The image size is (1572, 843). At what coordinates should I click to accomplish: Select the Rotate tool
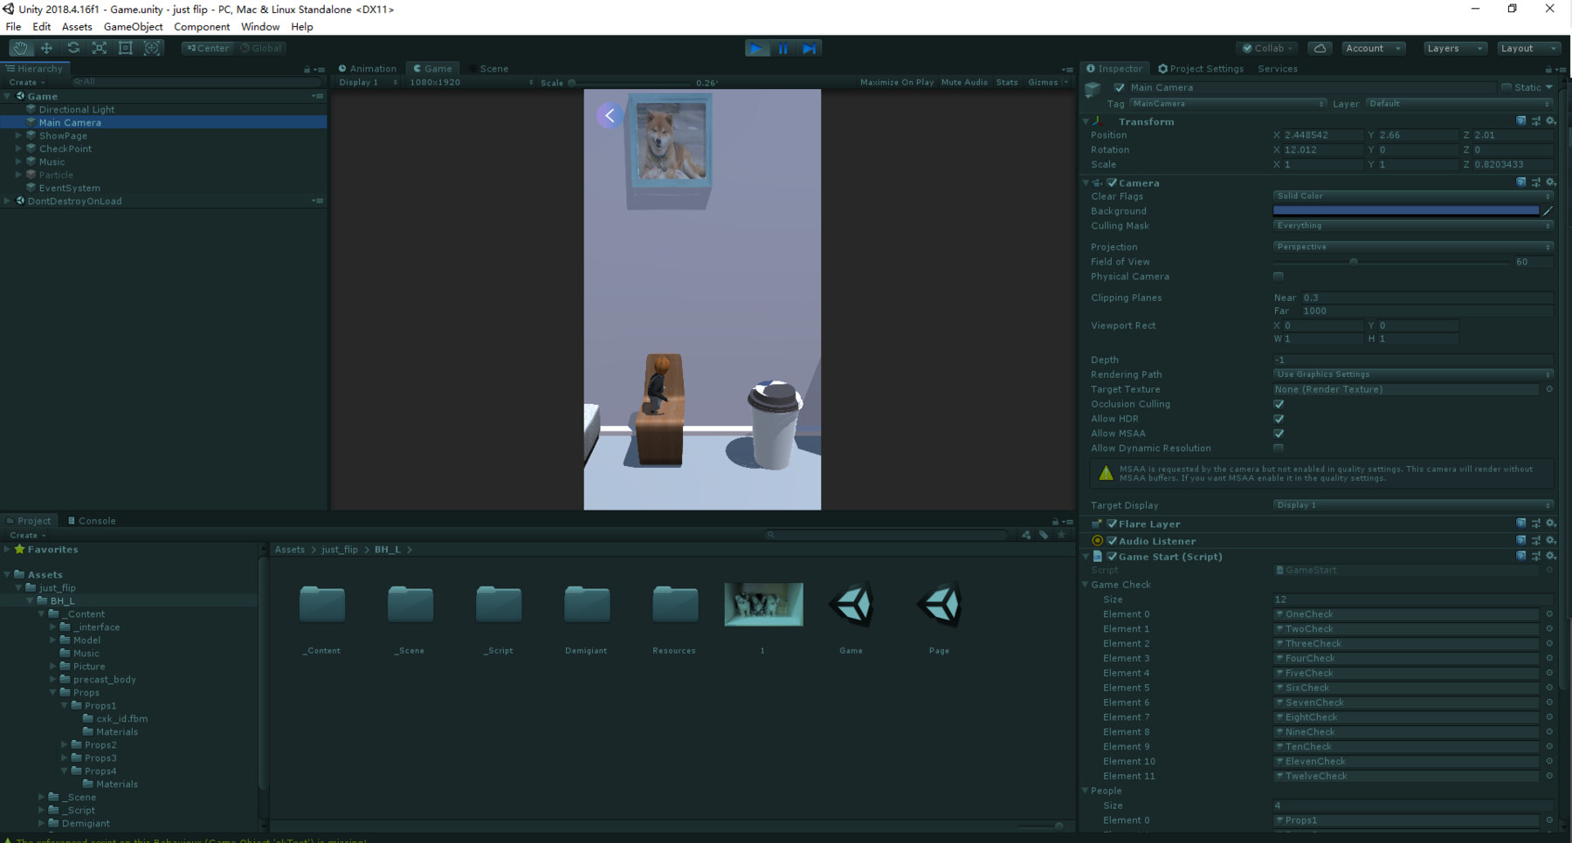point(73,48)
